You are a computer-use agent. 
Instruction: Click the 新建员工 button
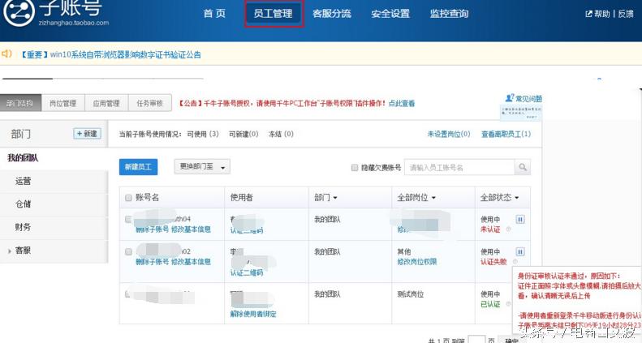[x=139, y=167]
